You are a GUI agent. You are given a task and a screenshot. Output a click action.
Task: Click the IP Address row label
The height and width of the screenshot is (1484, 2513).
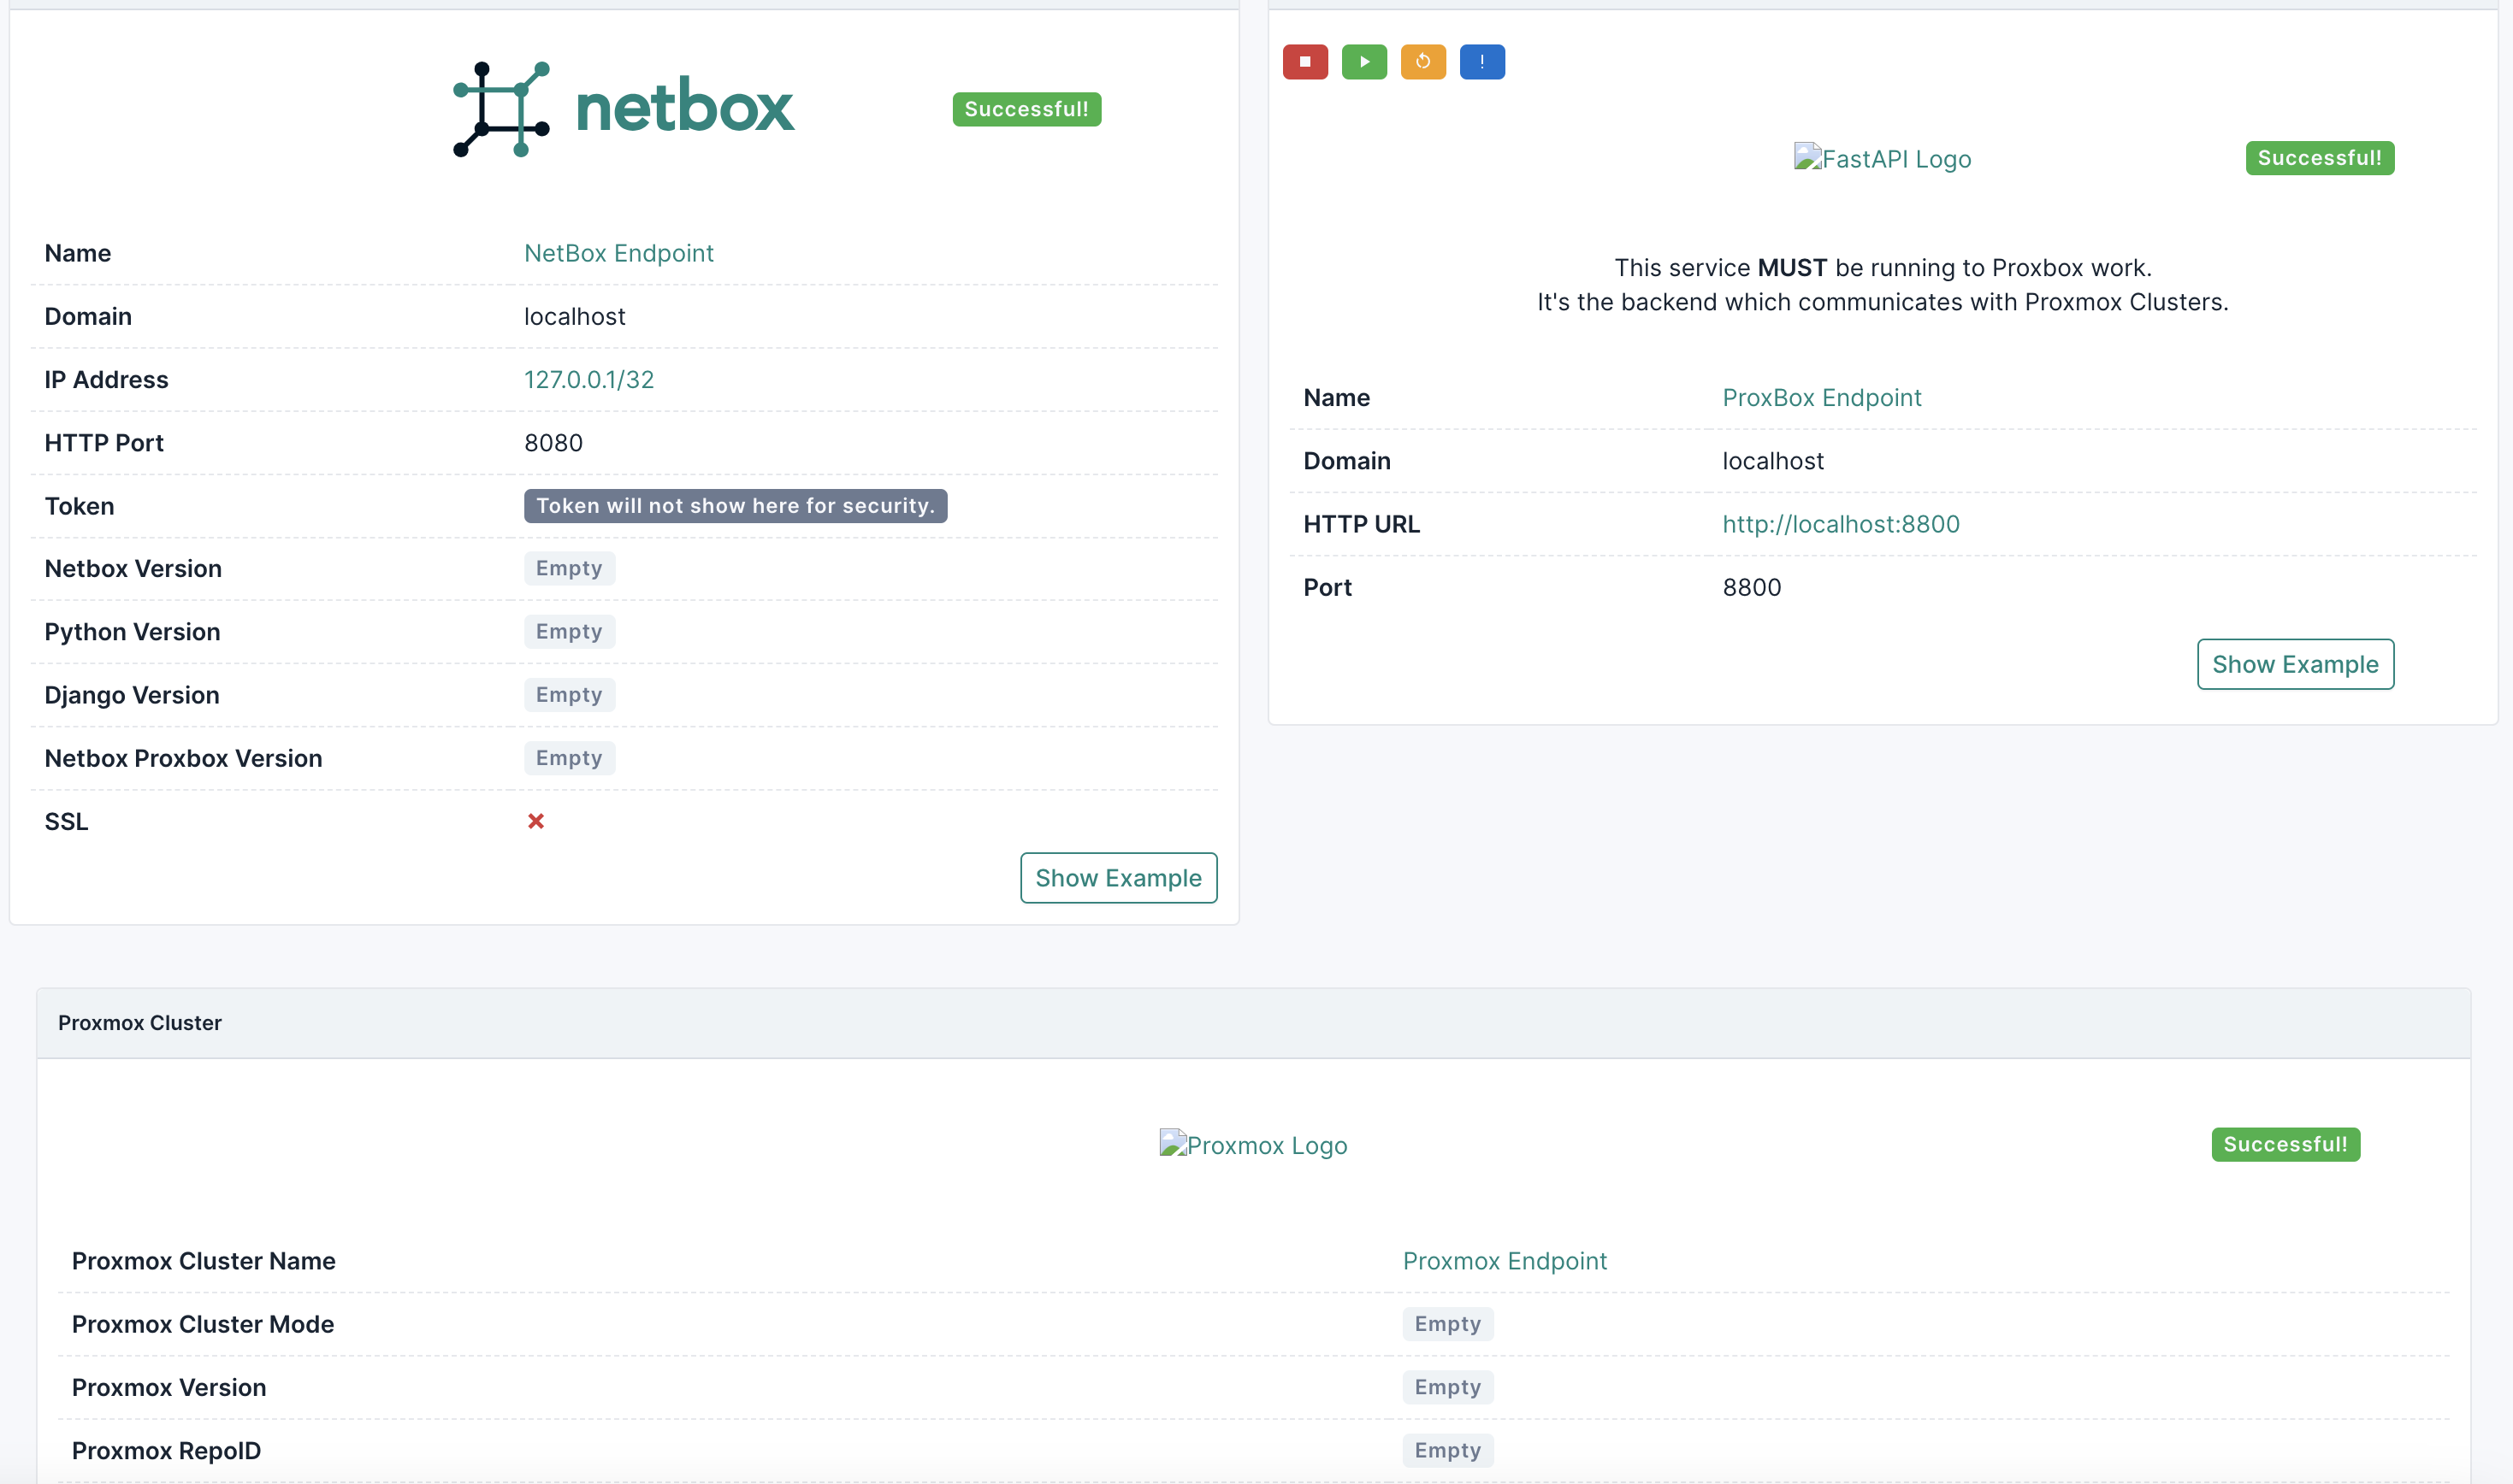[x=106, y=379]
